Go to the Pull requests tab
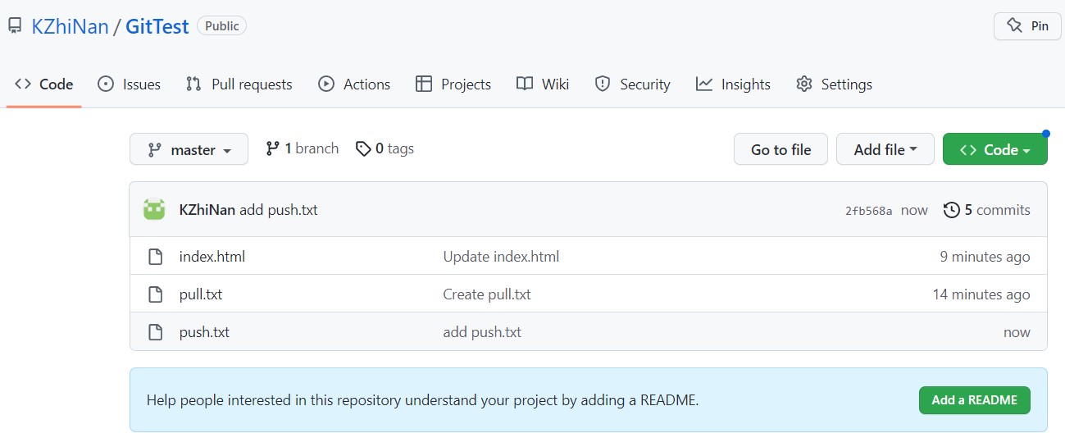The image size is (1065, 447). 239,84
